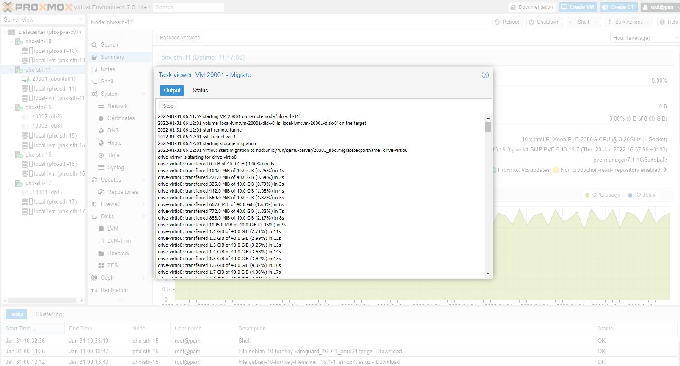Switch to the Status tab
This screenshot has height=366, width=680.
[200, 91]
